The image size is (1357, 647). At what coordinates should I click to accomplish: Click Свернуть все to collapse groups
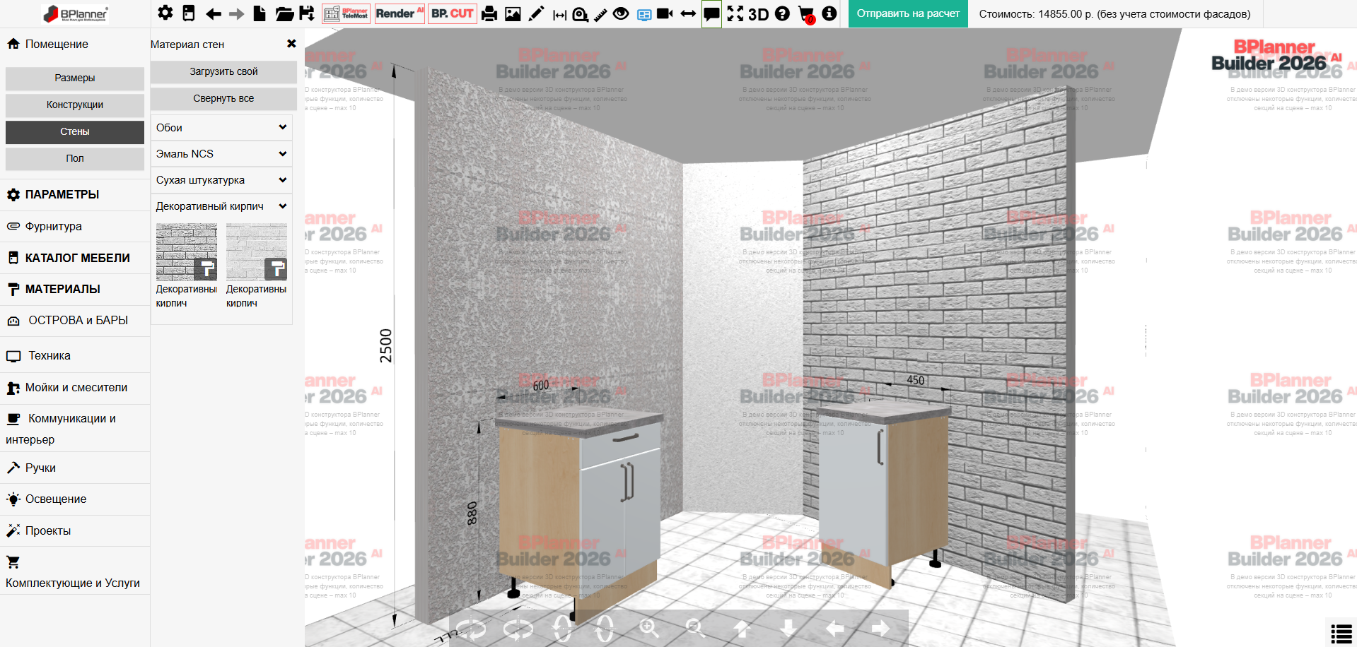click(223, 99)
